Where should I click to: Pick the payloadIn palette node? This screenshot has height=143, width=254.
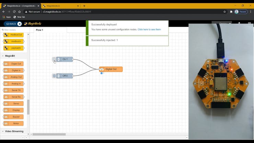(14, 48)
